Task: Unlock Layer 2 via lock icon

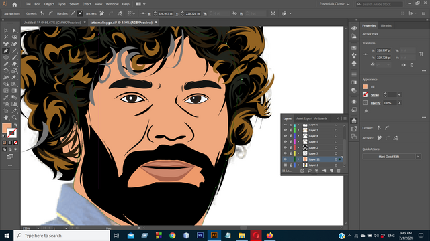Action: tap(291, 147)
